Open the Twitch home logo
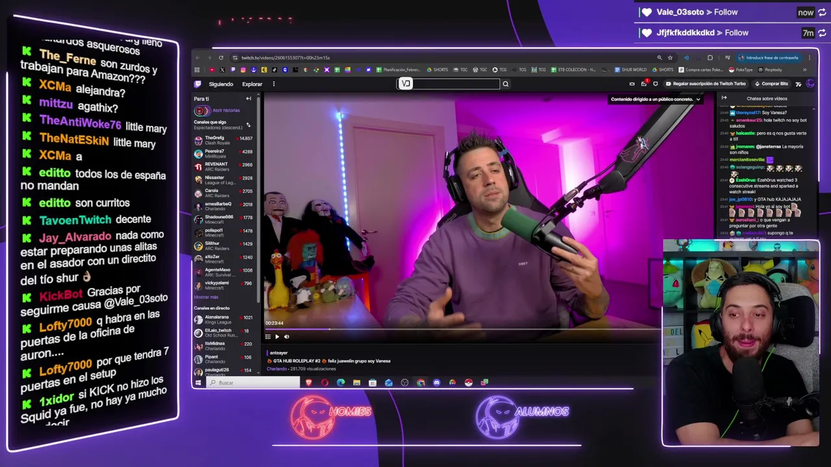Screen dimensions: 831x467 coord(198,84)
